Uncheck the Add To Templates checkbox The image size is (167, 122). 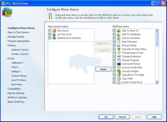[x=114, y=34]
